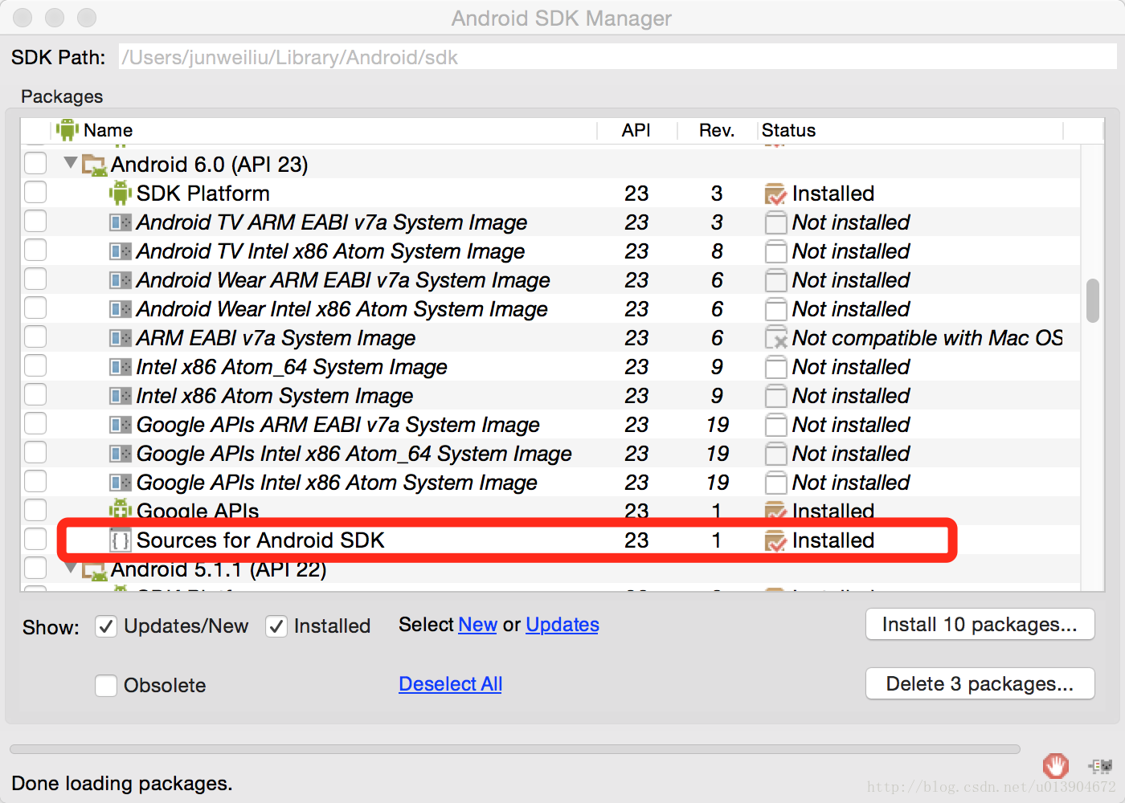The image size is (1125, 803).
Task: Sort by the Name column header
Action: pyautogui.click(x=325, y=130)
